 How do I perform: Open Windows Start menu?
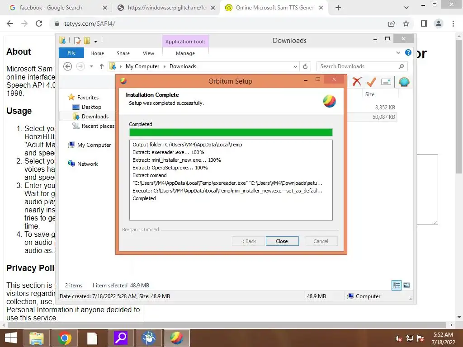[x=11, y=338]
